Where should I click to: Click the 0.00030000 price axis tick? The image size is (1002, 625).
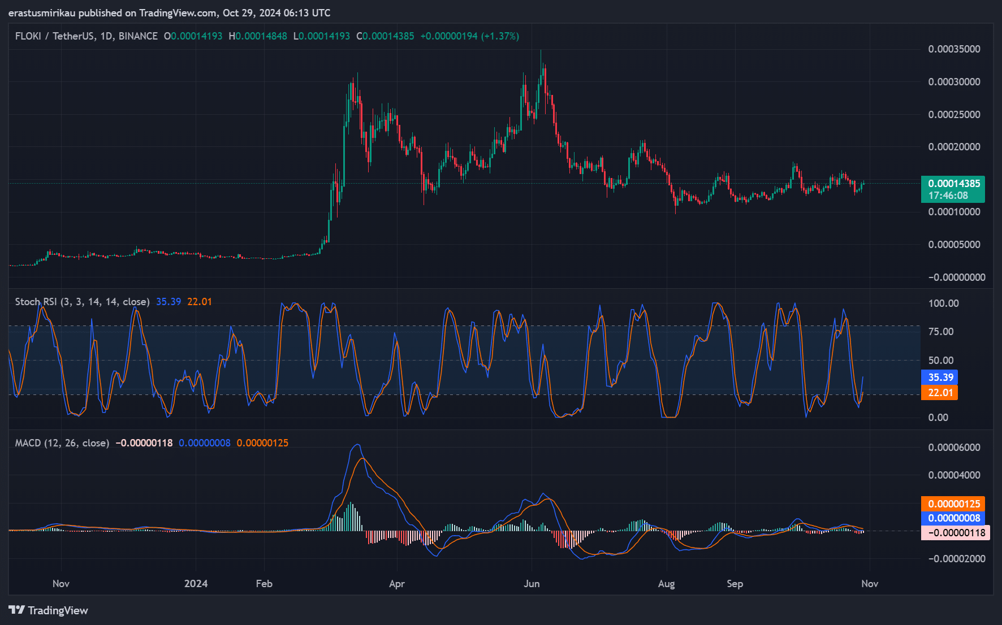click(954, 82)
